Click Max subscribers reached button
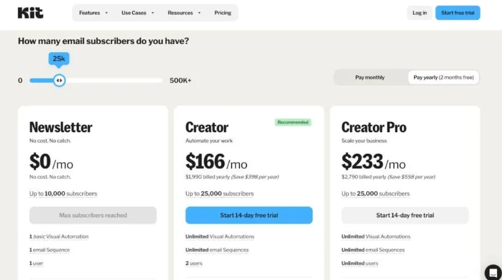The width and height of the screenshot is (502, 280). pos(93,215)
